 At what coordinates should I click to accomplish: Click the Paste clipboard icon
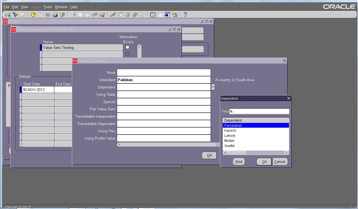click(x=88, y=15)
